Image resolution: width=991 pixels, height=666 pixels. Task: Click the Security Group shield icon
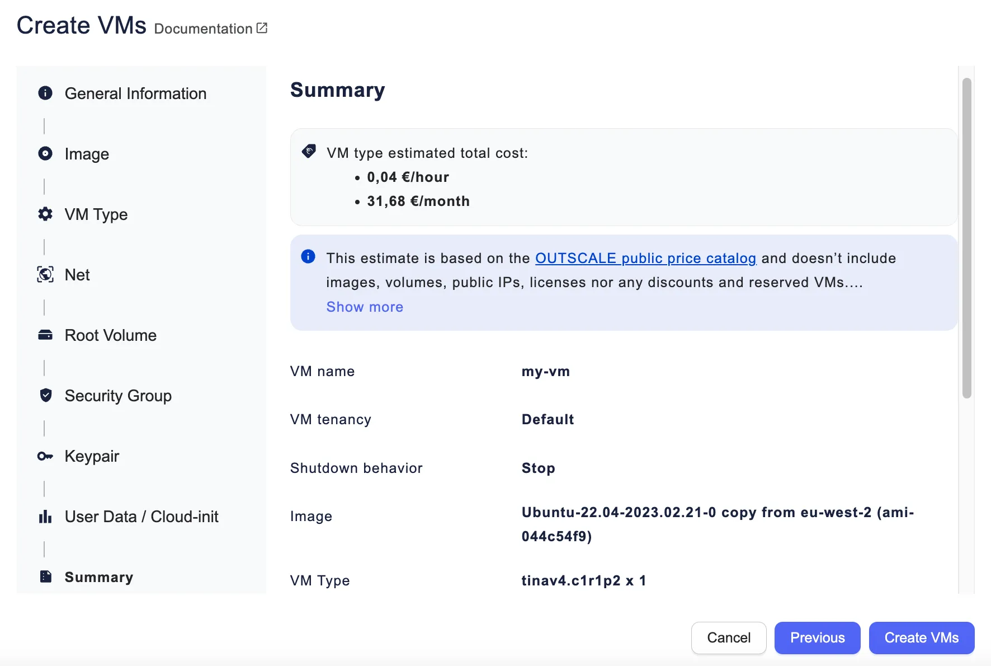(x=45, y=395)
